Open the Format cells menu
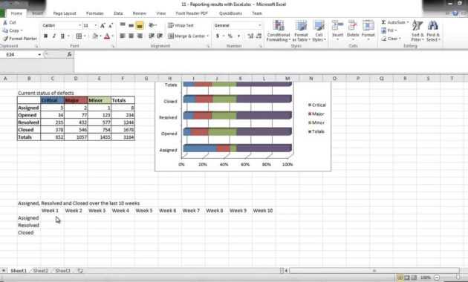This screenshot has height=282, width=468. 368,30
